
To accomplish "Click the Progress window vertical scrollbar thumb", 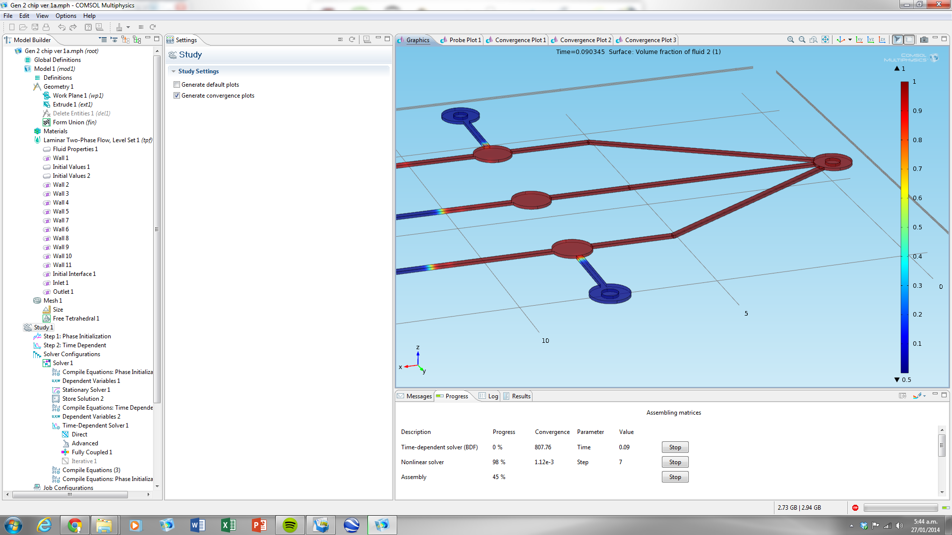I will point(942,445).
